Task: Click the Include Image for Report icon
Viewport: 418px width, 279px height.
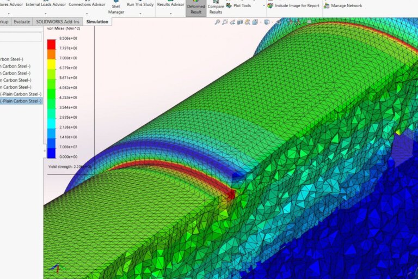Action: click(271, 5)
